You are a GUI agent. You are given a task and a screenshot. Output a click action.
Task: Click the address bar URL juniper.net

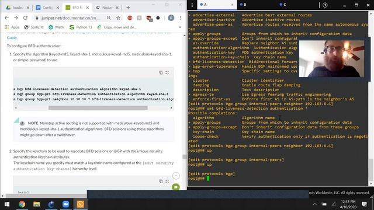pos(71,18)
